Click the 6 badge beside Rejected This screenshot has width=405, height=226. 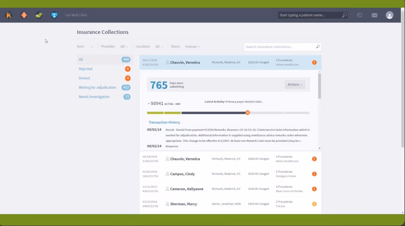(128, 69)
